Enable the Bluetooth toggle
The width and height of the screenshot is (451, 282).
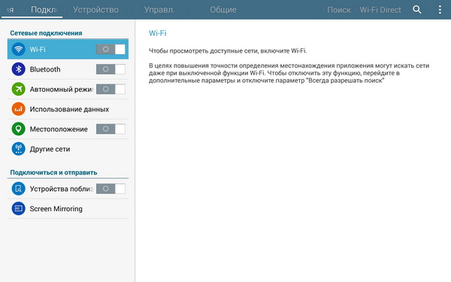tap(110, 69)
